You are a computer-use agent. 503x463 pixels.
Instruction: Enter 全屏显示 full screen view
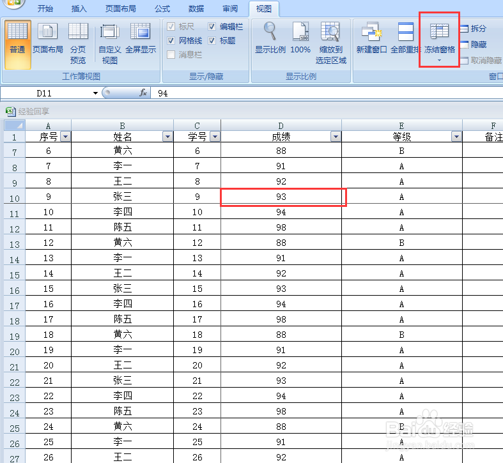coord(141,39)
